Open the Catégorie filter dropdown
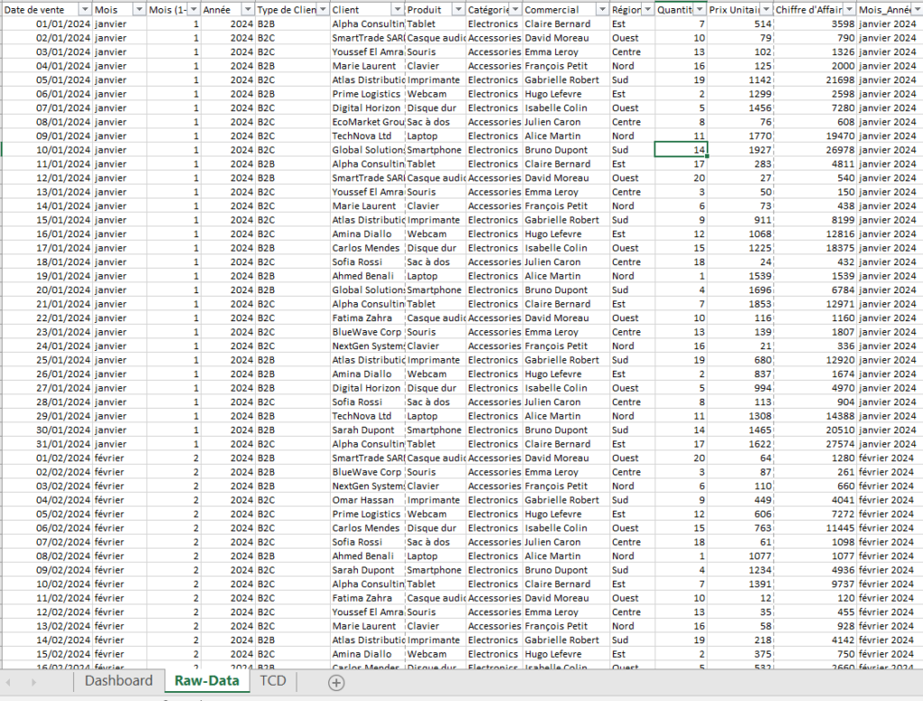 coord(515,10)
